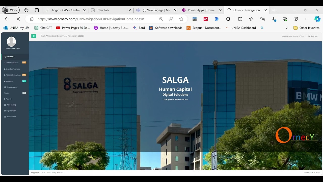The height and width of the screenshot is (182, 323).
Task: Open the UNISA-Dashboard bookmark
Action: 241,28
